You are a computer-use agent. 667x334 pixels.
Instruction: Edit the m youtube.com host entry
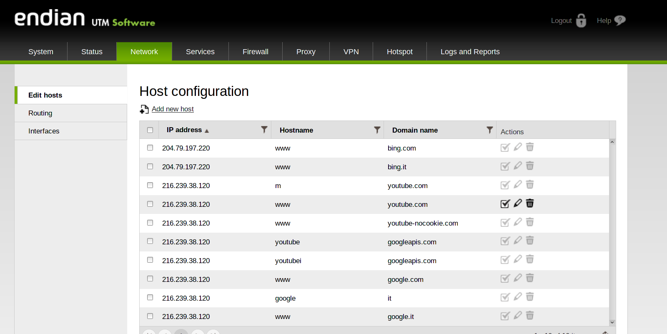click(x=518, y=184)
